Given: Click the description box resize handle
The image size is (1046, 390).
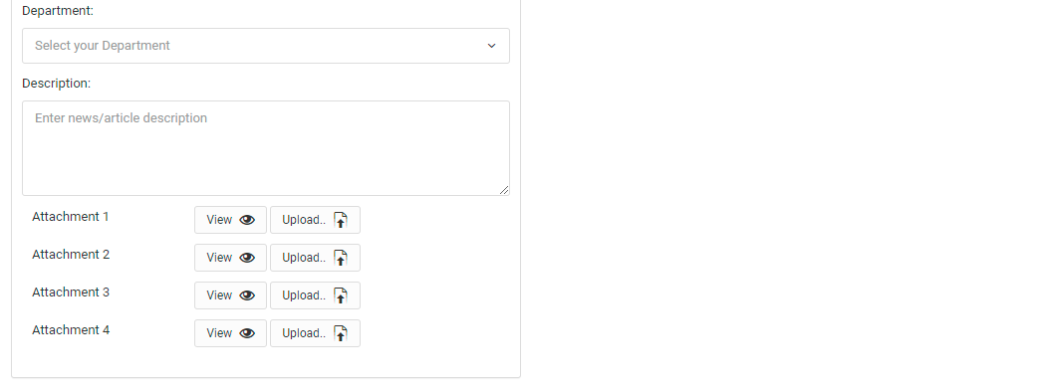Looking at the screenshot, I should pos(504,191).
